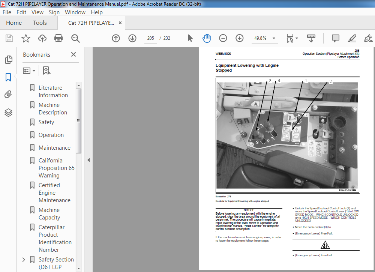
Task: Open the Safety bookmark
Action: (x=46, y=122)
